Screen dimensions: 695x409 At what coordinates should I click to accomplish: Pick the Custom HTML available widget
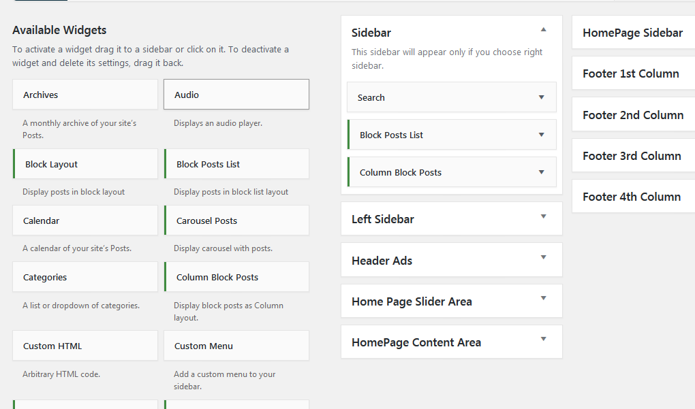(x=85, y=346)
